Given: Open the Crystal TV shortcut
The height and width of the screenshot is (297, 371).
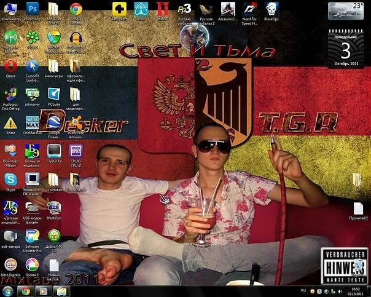Looking at the screenshot, I should (x=54, y=151).
